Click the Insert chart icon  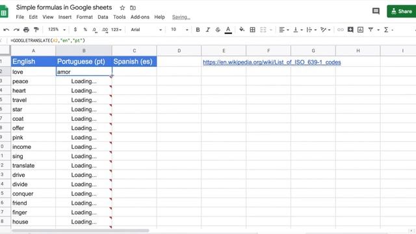pyautogui.click(x=360, y=29)
